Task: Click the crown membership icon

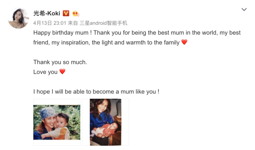Action: [76, 13]
